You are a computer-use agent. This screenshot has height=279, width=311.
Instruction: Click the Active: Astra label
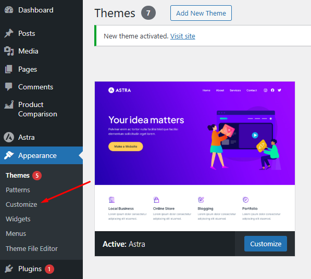point(124,244)
